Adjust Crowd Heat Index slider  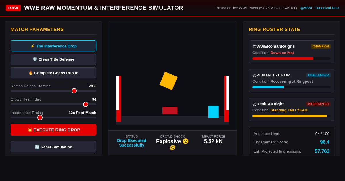[x=53, y=104]
